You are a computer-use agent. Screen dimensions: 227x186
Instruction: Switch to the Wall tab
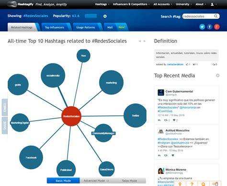pos(115,27)
